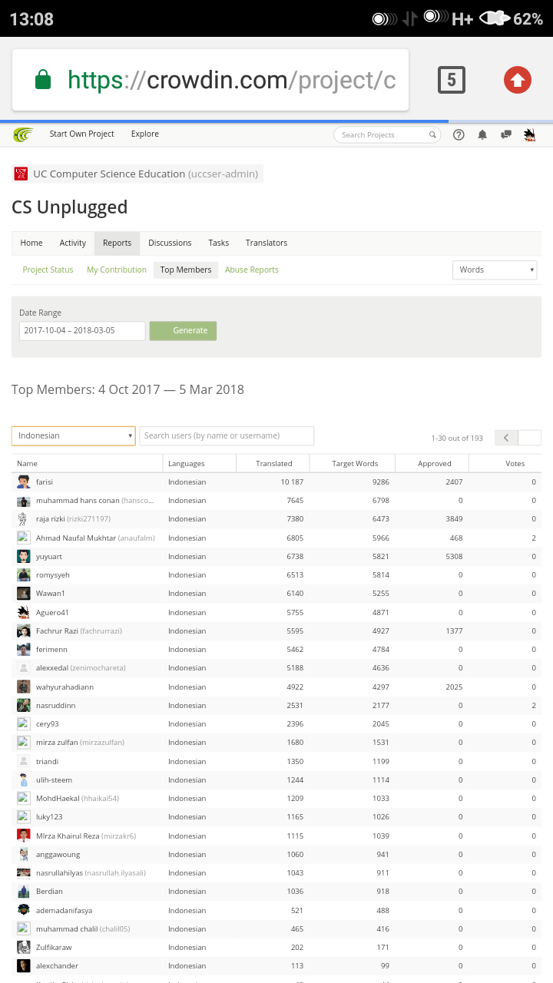This screenshot has height=983, width=553.
Task: Click the previous page arrow button
Action: point(506,438)
